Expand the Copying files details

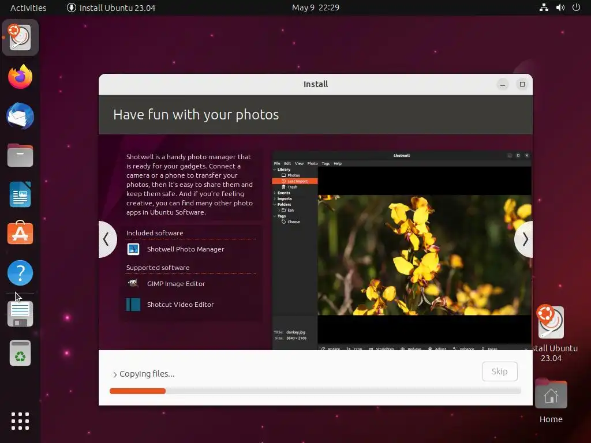pyautogui.click(x=115, y=374)
